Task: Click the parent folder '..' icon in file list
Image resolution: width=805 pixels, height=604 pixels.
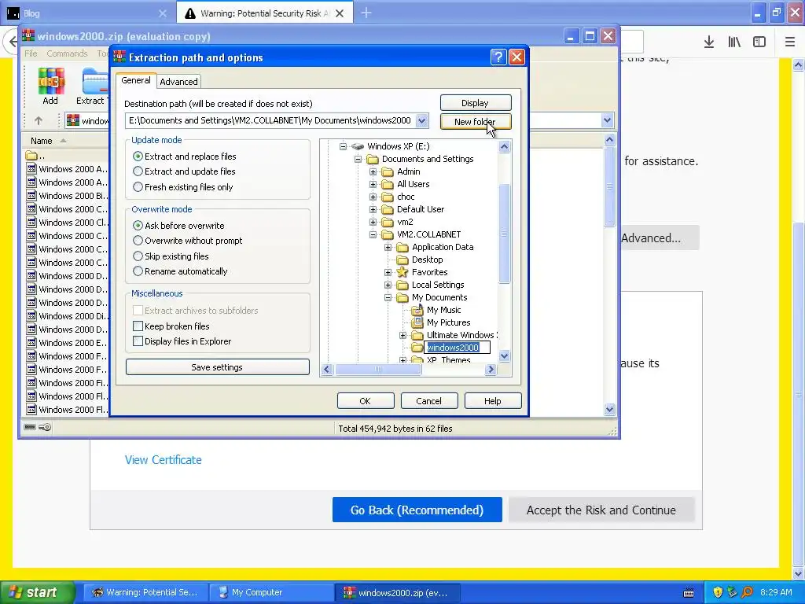Action: tap(31, 155)
